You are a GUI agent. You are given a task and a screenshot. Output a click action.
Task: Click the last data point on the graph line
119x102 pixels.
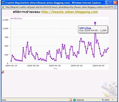click(108, 48)
